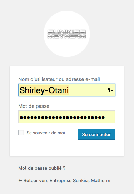
Task: Click the Se connecter button
Action: coord(96,134)
